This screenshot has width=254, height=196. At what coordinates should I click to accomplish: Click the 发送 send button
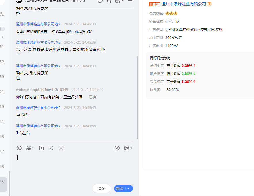point(120,189)
